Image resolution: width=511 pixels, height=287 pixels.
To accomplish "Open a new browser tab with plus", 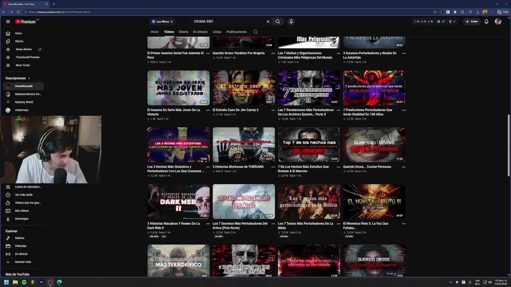I will 54,4.
